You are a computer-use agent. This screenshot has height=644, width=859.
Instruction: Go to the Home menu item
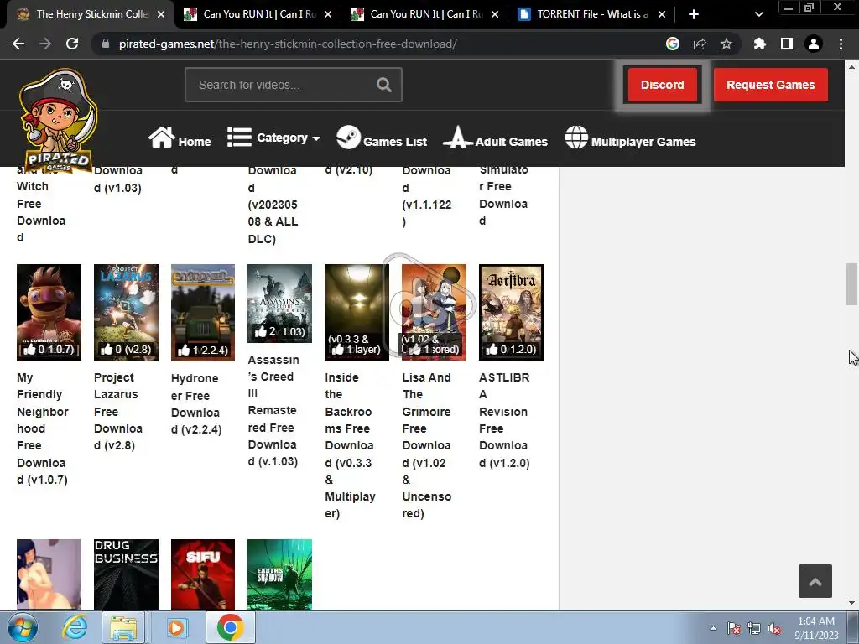(180, 138)
